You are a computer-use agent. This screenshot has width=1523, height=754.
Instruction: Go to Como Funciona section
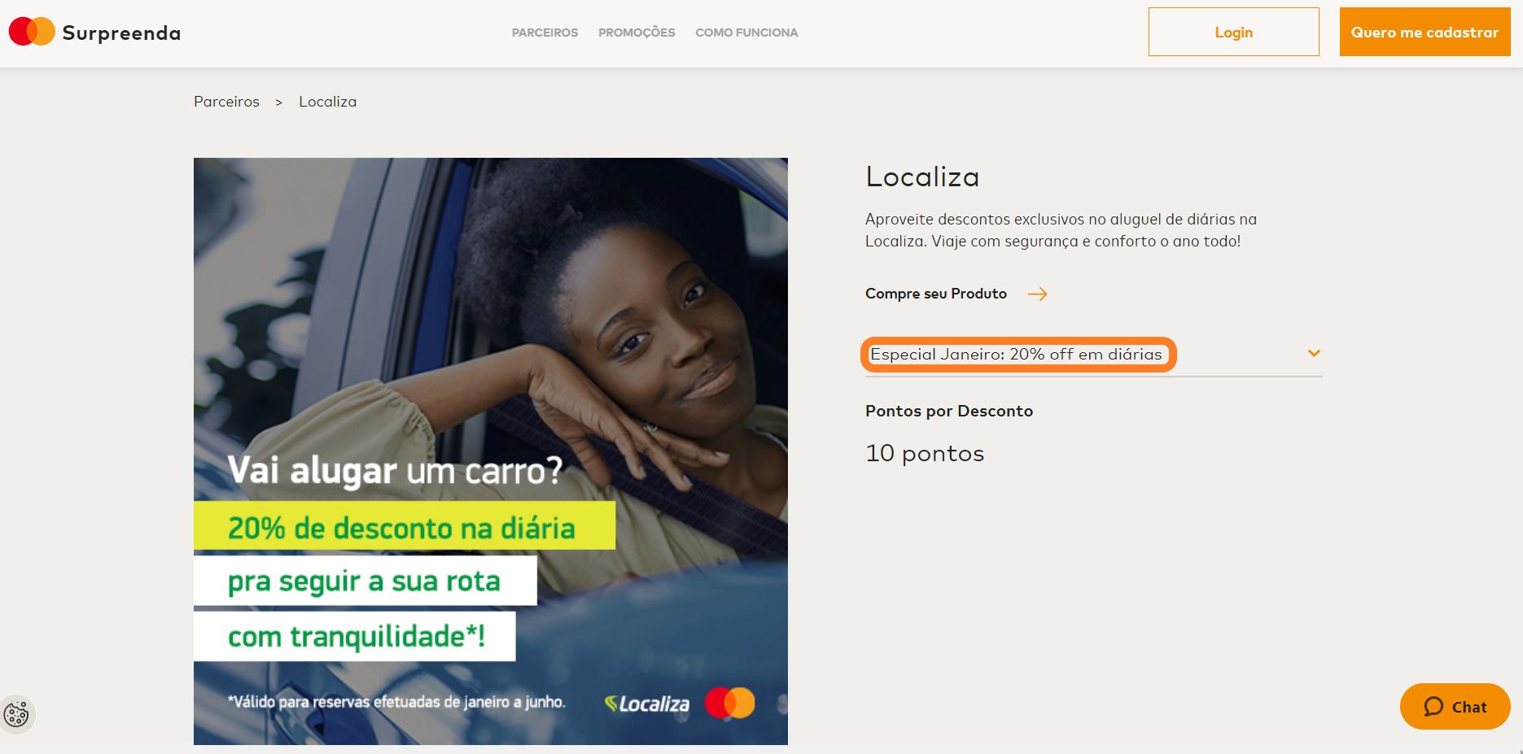pyautogui.click(x=746, y=33)
